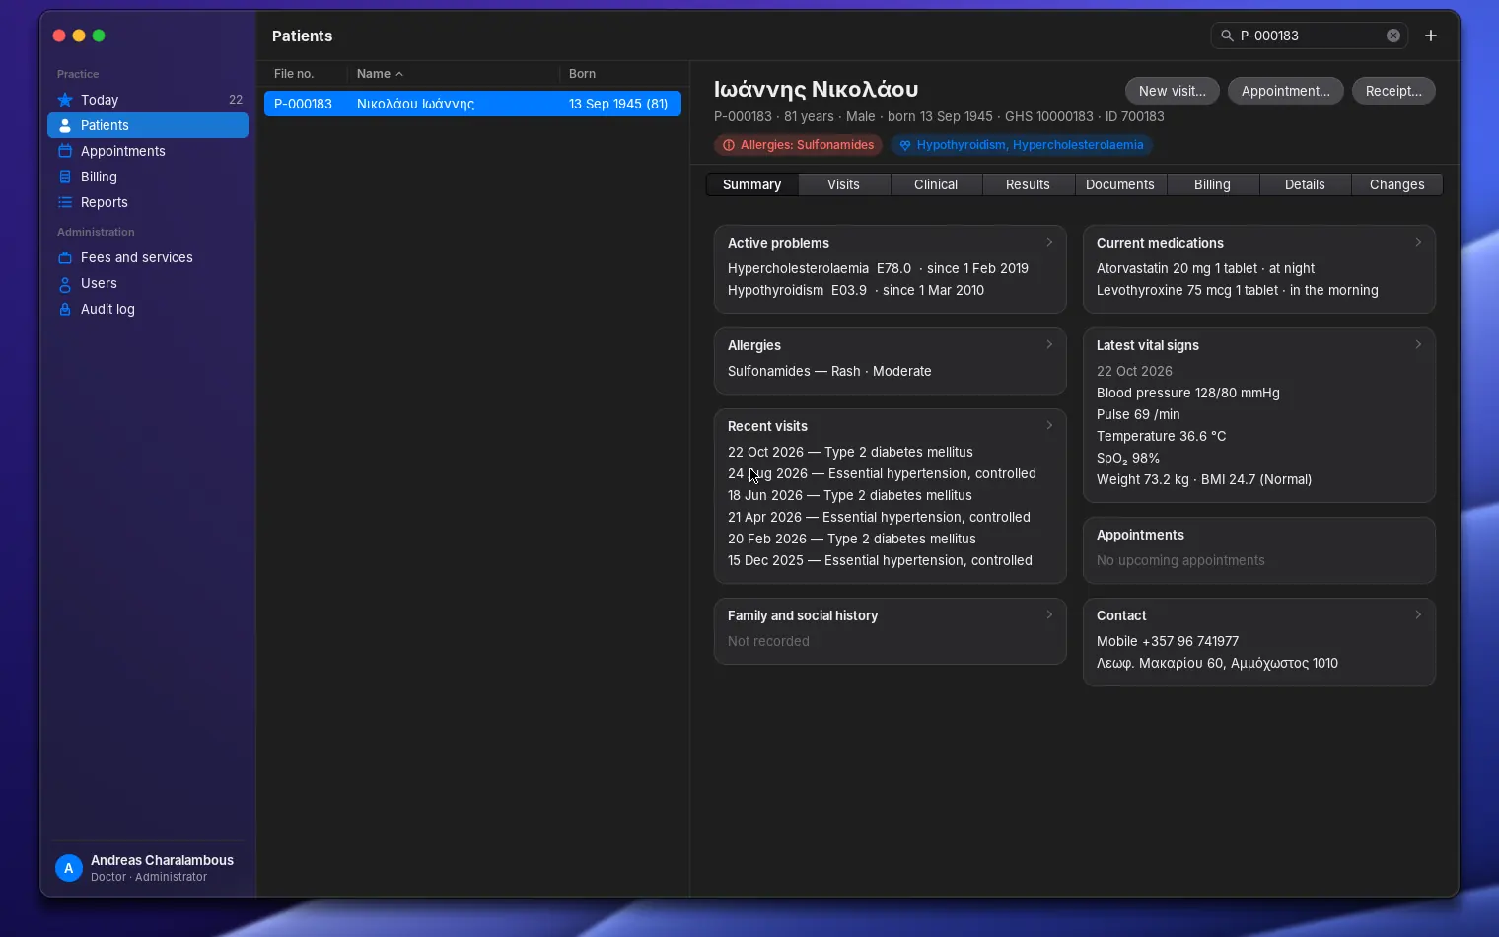
Task: Add a new patient with the plus icon
Action: click(x=1431, y=36)
